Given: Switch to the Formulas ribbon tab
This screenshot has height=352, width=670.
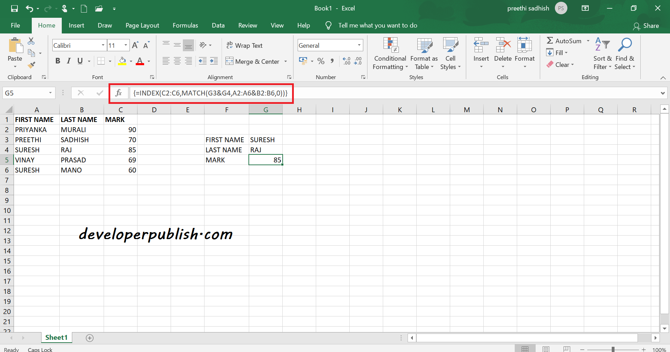Looking at the screenshot, I should (185, 25).
